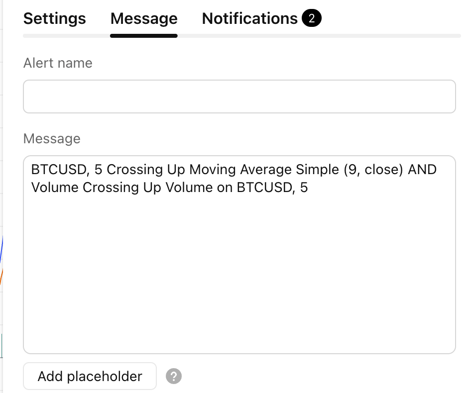Click the Notifications count badge showing 2
Viewport: 474px width, 393px height.
point(312,19)
